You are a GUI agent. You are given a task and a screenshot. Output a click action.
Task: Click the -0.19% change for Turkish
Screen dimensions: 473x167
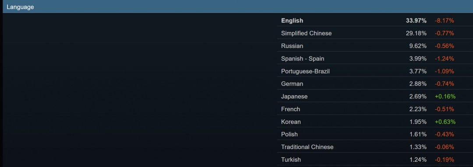[445, 160]
